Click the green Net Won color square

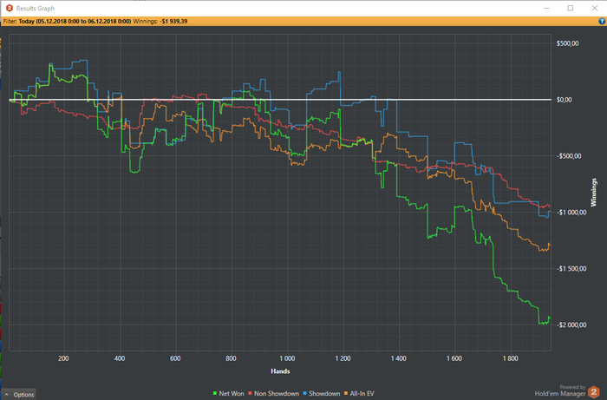pyautogui.click(x=215, y=393)
